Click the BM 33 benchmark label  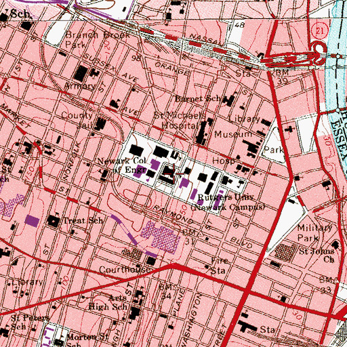tap(326, 285)
